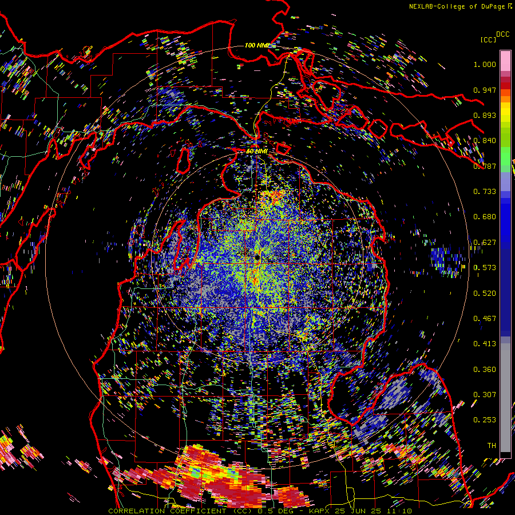Click the Correlation Coefficient caption at the bottom
Screen dimensions: 515x515
[260, 511]
